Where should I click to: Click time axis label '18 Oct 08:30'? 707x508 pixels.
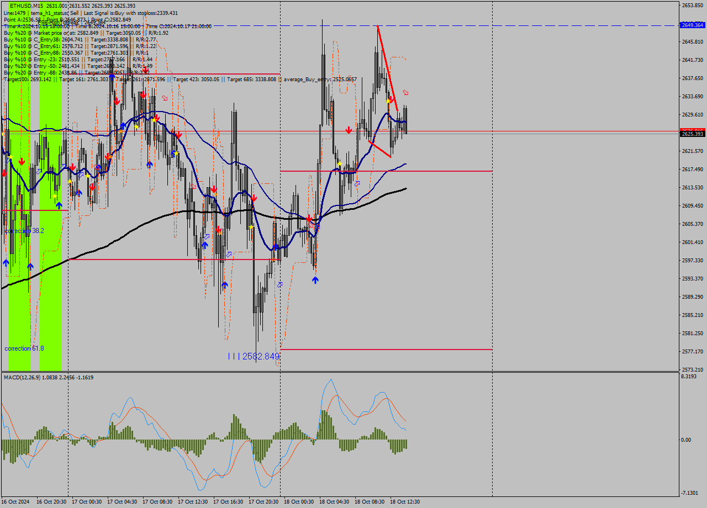pyautogui.click(x=370, y=502)
